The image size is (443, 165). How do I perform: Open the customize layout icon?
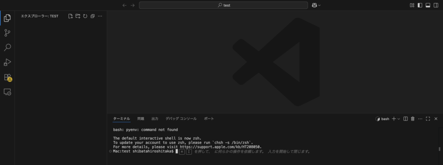click(x=412, y=5)
